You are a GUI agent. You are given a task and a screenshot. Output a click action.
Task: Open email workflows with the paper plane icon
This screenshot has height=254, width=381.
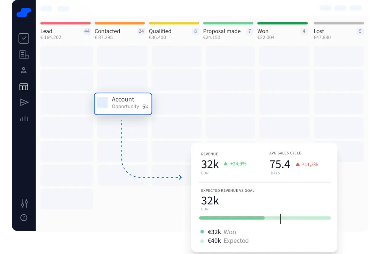coord(24,102)
